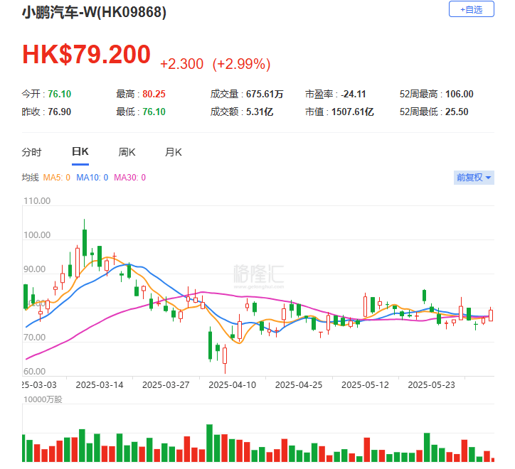Click 今开 value 76.10
The width and height of the screenshot is (515, 469).
pyautogui.click(x=60, y=95)
